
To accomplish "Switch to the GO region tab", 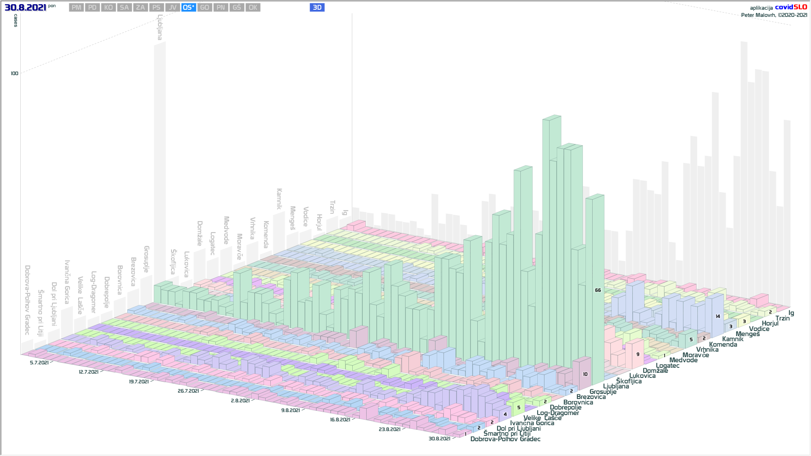I will (x=204, y=8).
